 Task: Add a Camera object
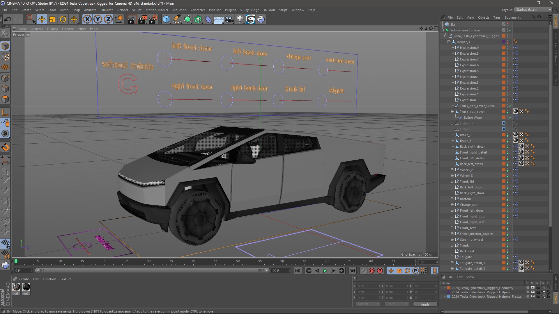point(229,19)
